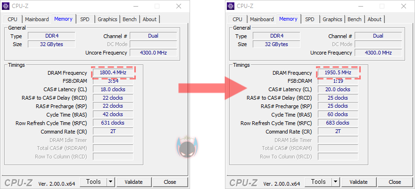Click Validate button in left window
This screenshot has width=415, height=189.
pos(134,182)
